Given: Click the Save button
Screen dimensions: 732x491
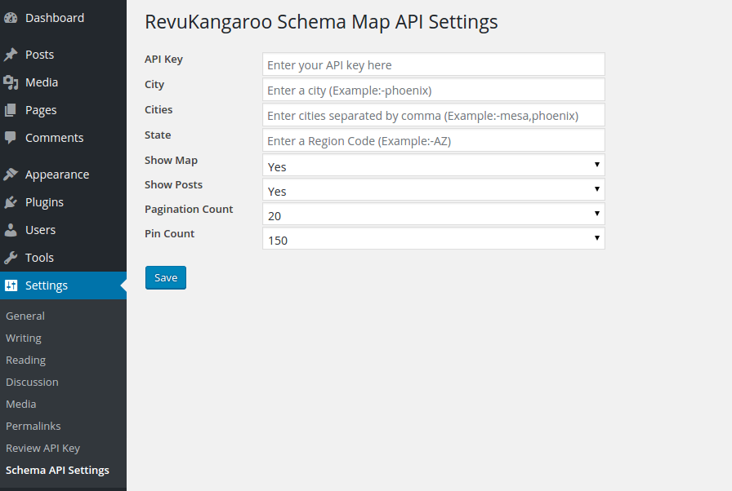Looking at the screenshot, I should pos(166,277).
